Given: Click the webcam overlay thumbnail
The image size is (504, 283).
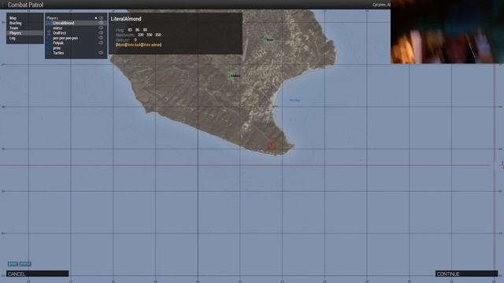Looking at the screenshot, I should coord(447,31).
